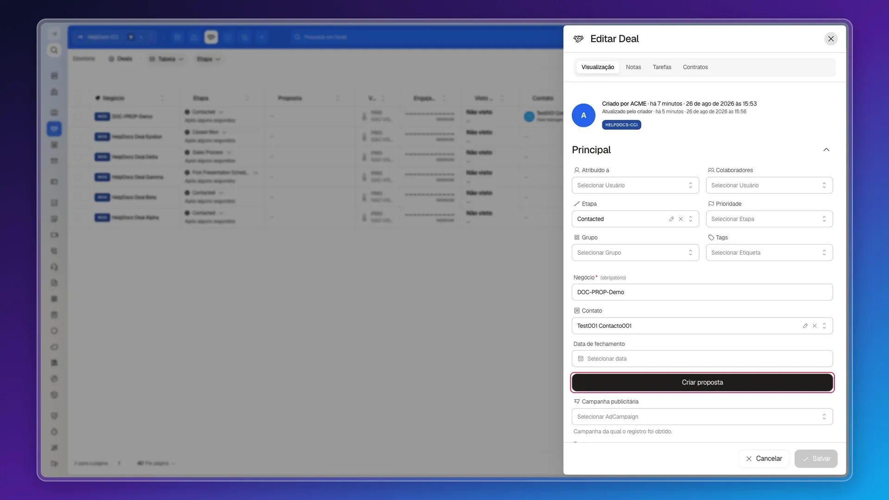Switch to the Contratos tab
The image size is (889, 500).
point(695,67)
